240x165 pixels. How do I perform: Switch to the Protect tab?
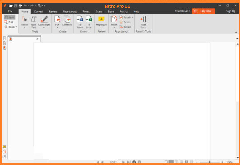pos(124,12)
